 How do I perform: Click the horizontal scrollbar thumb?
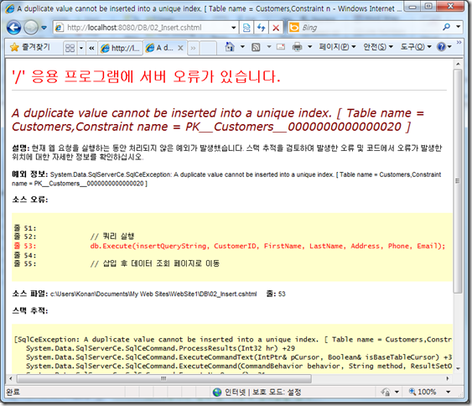point(164,378)
